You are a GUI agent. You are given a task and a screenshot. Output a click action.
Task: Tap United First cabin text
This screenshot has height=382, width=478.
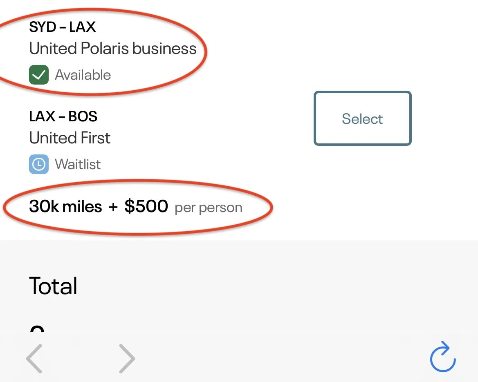pyautogui.click(x=70, y=138)
